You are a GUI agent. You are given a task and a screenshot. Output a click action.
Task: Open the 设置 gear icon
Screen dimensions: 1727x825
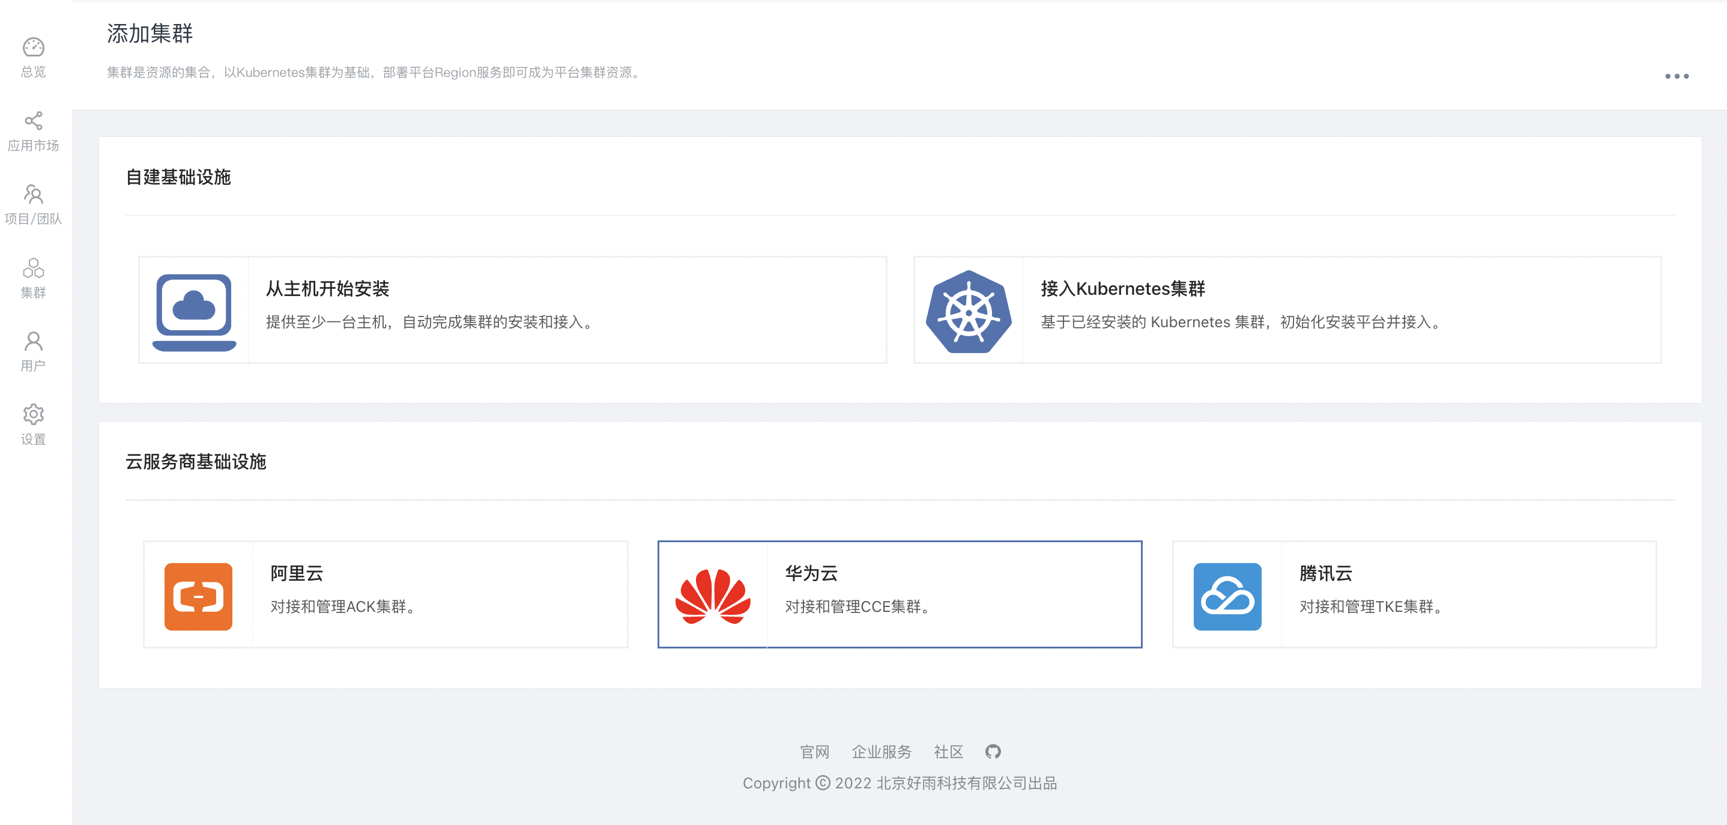[x=34, y=414]
